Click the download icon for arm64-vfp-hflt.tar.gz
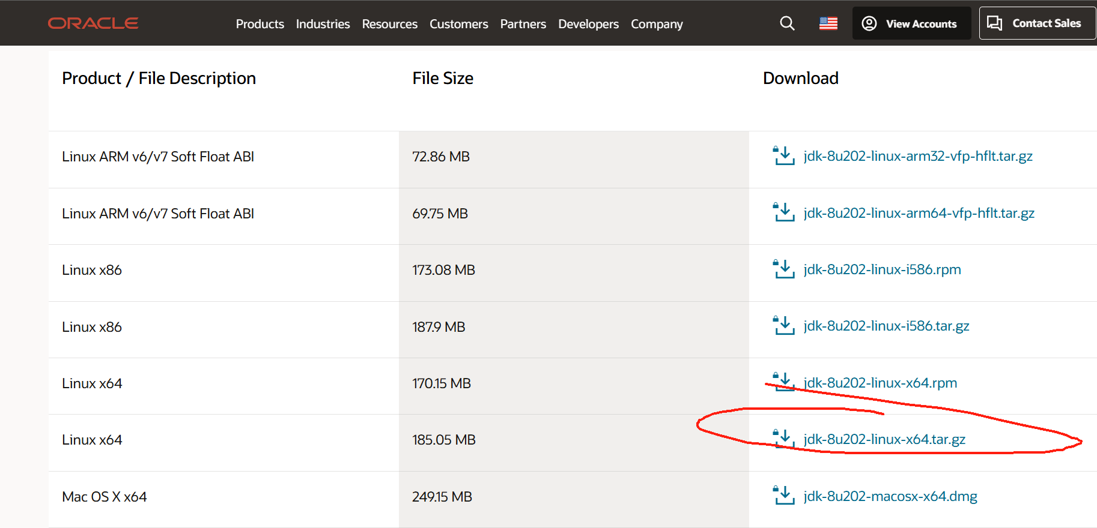The height and width of the screenshot is (528, 1097). click(783, 212)
